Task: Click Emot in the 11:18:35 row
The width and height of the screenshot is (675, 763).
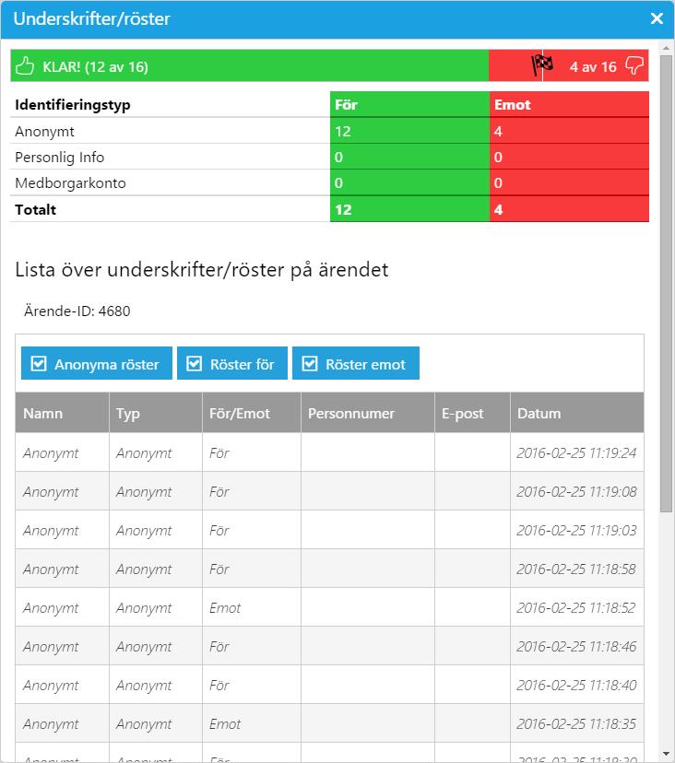Action: click(x=225, y=724)
